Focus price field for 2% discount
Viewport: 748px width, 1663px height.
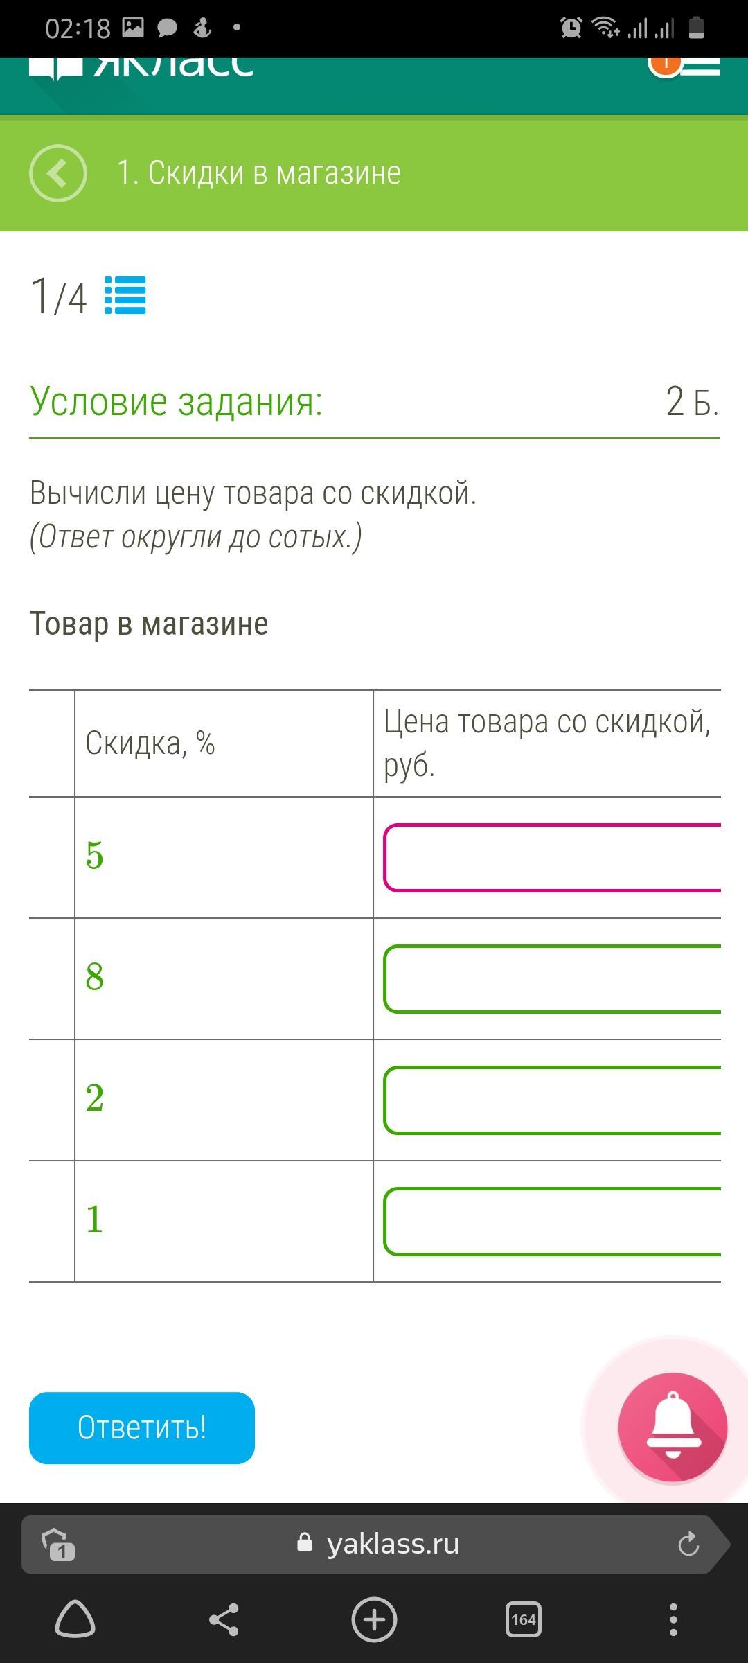pos(553,1100)
